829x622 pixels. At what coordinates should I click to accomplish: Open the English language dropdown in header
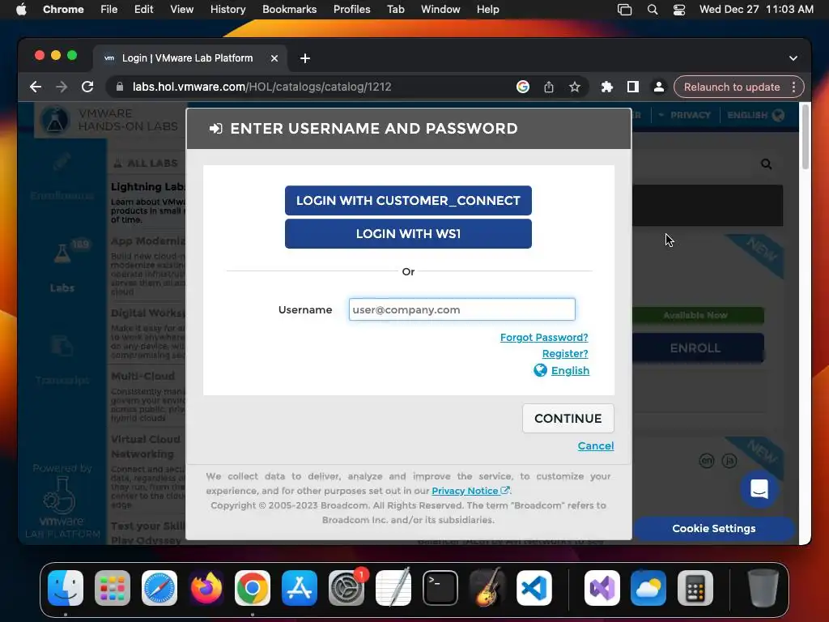(755, 115)
